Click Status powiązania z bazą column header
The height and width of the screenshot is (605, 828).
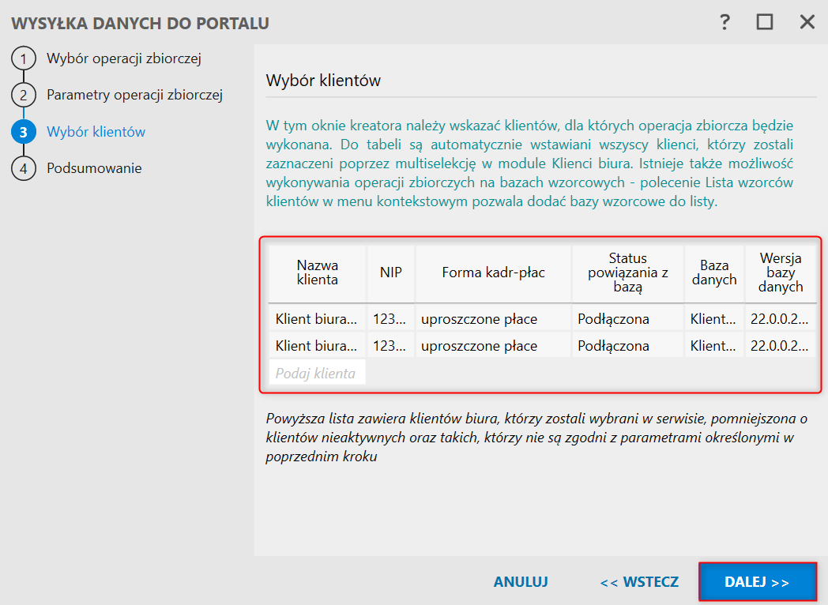pyautogui.click(x=628, y=273)
